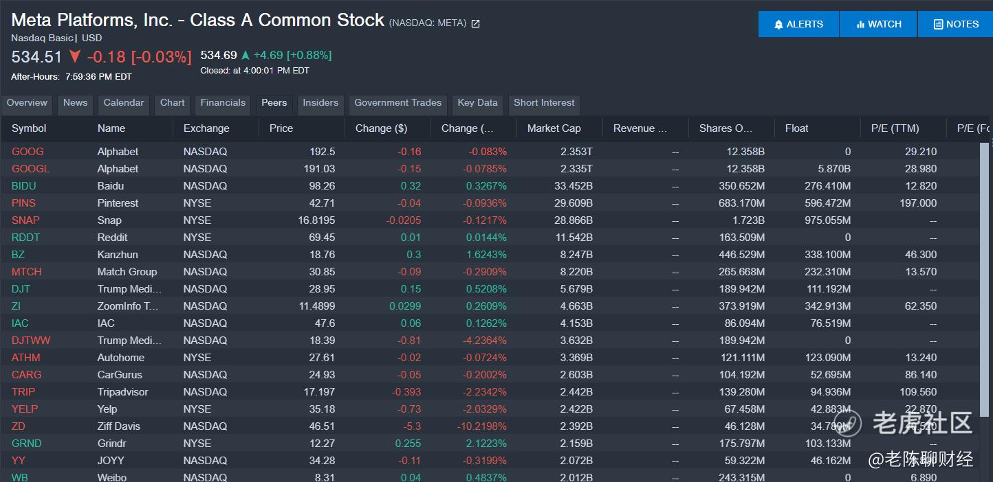Click the BIDU symbol link
The width and height of the screenshot is (993, 482).
(x=24, y=186)
